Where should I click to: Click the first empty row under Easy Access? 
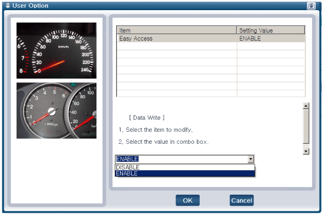click(x=177, y=46)
